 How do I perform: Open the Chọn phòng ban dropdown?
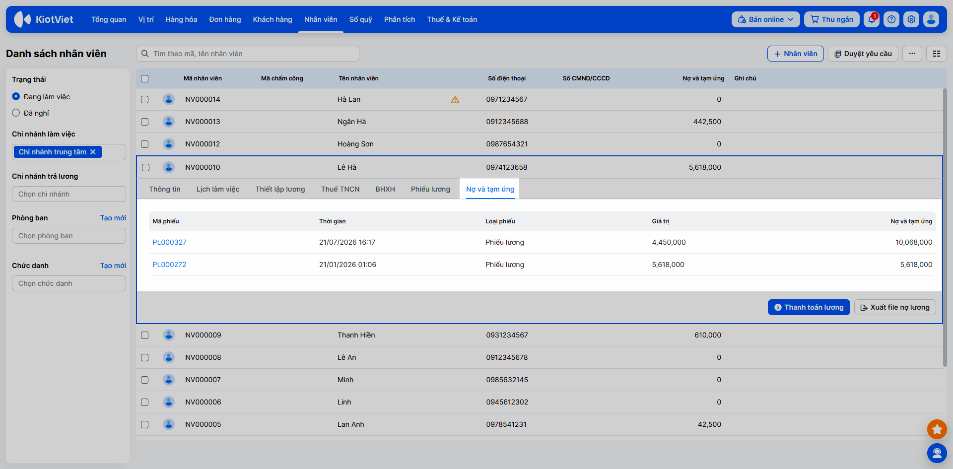69,236
